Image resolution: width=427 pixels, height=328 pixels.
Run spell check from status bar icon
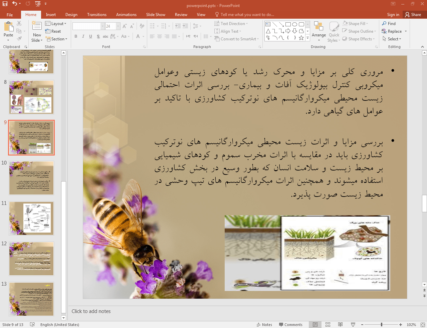(x=32, y=325)
